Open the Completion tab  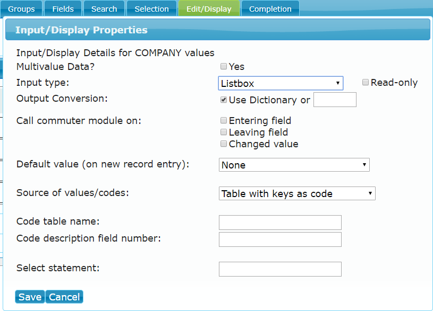[x=270, y=8]
